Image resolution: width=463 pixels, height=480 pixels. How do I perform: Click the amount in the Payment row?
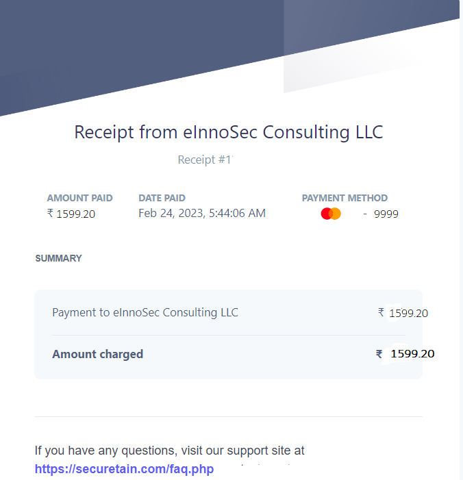(408, 313)
